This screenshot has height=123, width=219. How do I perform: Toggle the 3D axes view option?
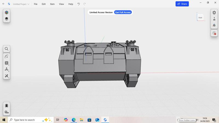214,25
